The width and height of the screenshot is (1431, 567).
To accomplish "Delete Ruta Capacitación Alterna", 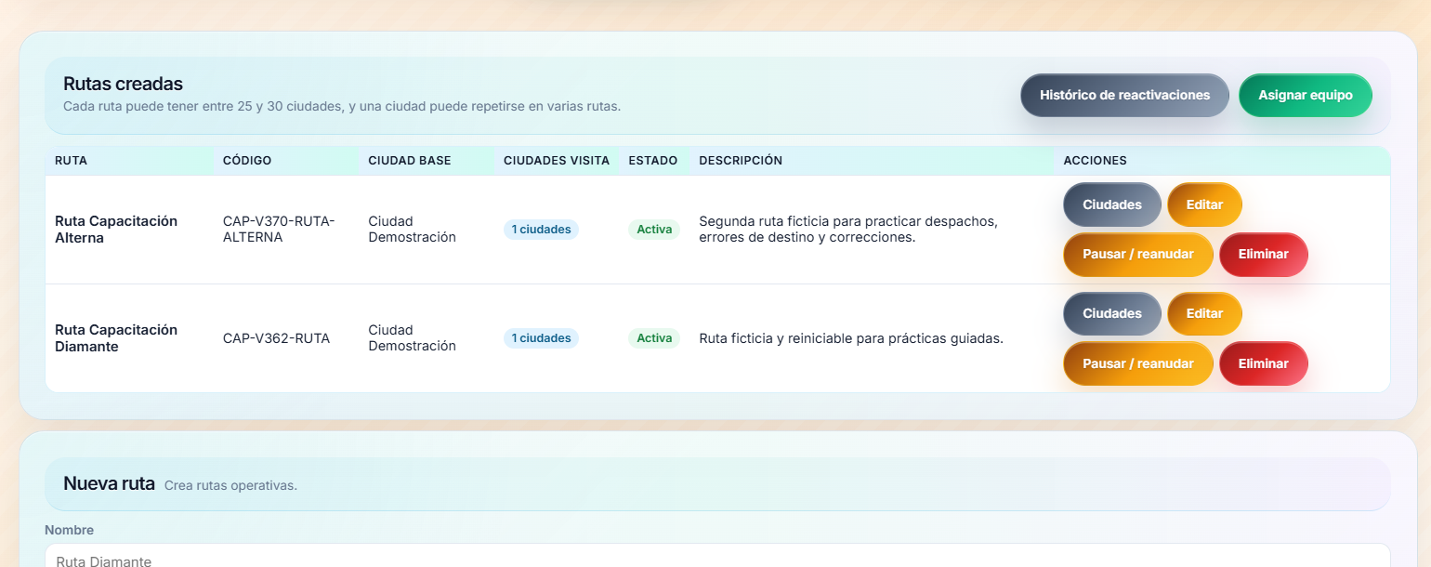I will tap(1264, 254).
